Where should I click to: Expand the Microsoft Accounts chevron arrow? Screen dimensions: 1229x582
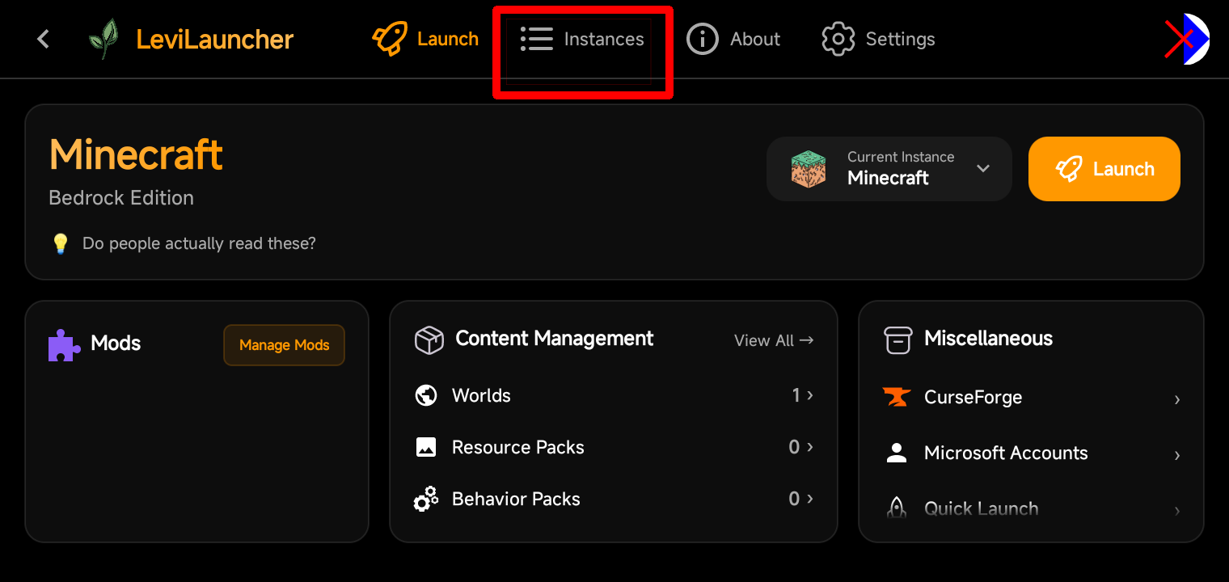pyautogui.click(x=1177, y=456)
